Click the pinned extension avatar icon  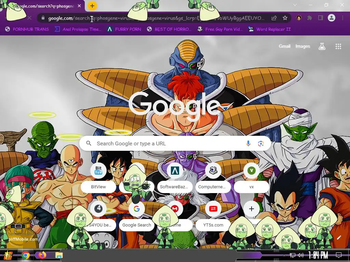[299, 18]
